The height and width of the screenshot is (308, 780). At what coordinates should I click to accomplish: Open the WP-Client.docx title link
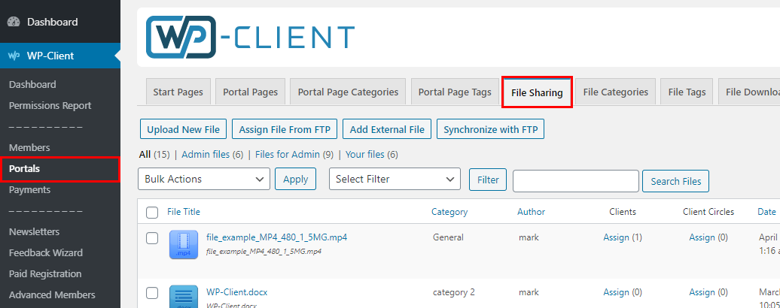click(236, 292)
